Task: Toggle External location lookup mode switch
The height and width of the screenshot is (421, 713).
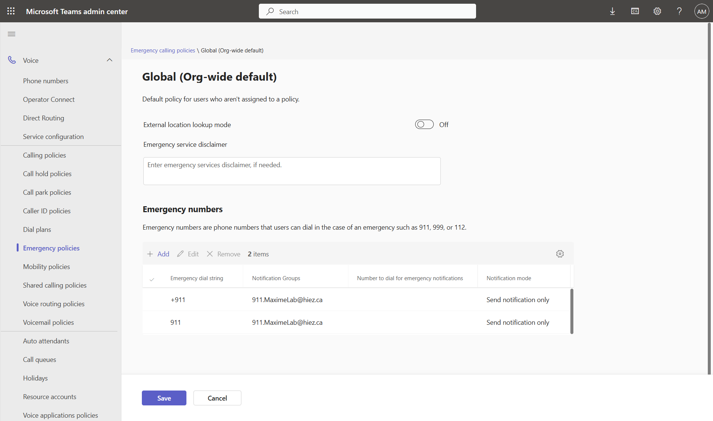Action: (424, 124)
